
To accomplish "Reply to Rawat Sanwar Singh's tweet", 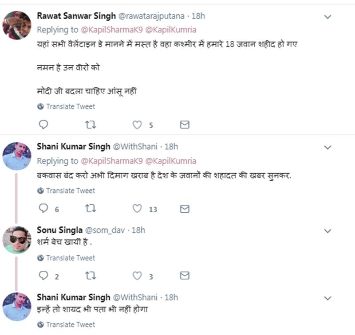I will [x=43, y=125].
